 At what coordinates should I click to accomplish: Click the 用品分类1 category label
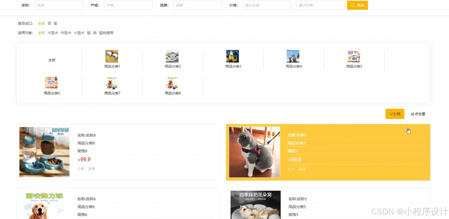[x=112, y=66]
